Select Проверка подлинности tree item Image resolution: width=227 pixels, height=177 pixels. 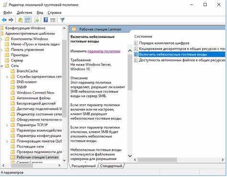39,152
